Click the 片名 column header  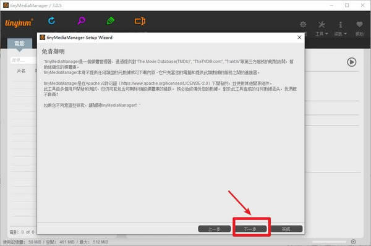coord(21,71)
